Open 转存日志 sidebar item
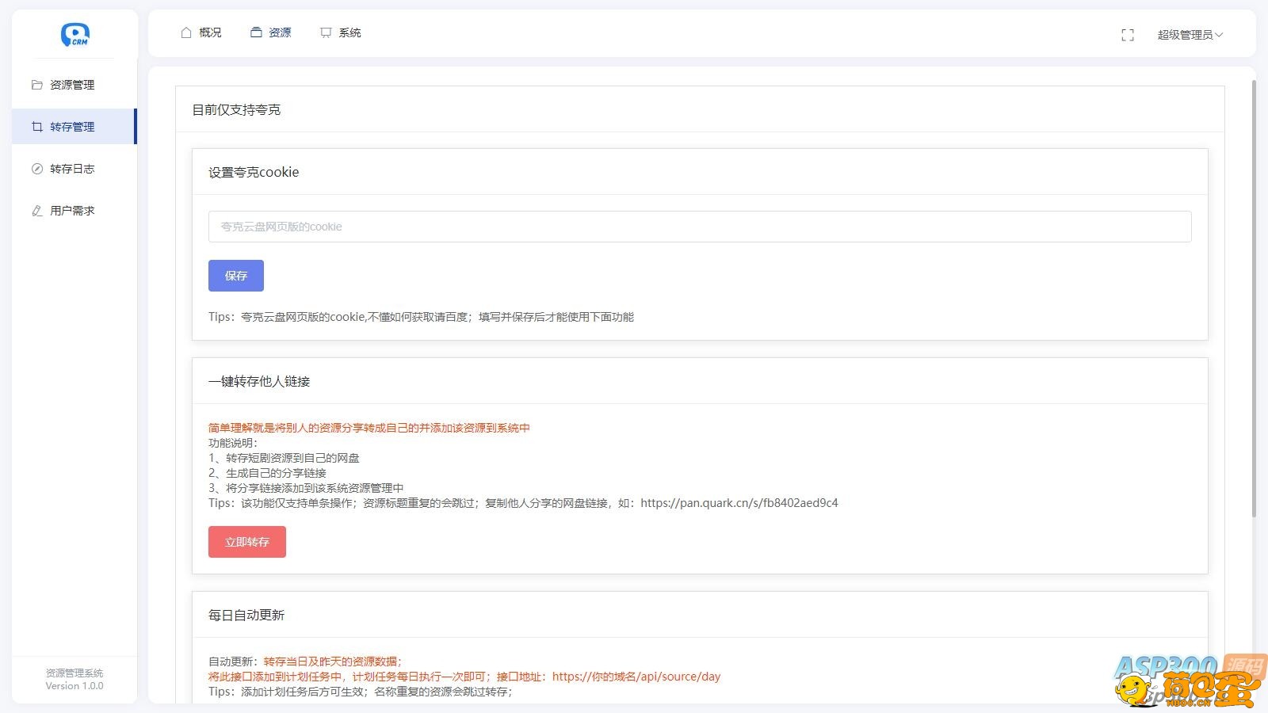Screen dimensions: 1268x713 (74, 169)
